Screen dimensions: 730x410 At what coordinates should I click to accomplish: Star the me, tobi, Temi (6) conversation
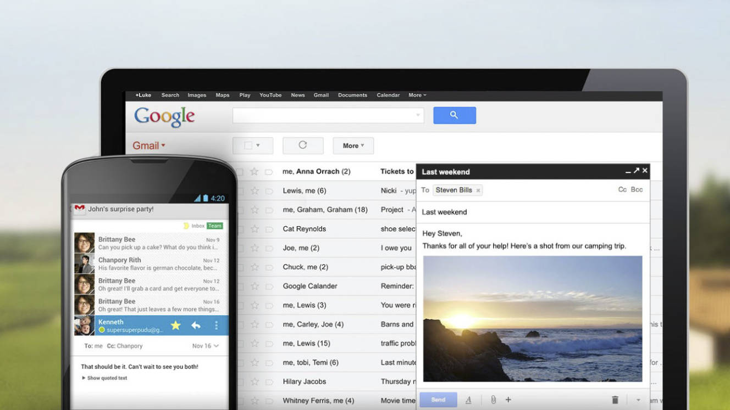(254, 363)
